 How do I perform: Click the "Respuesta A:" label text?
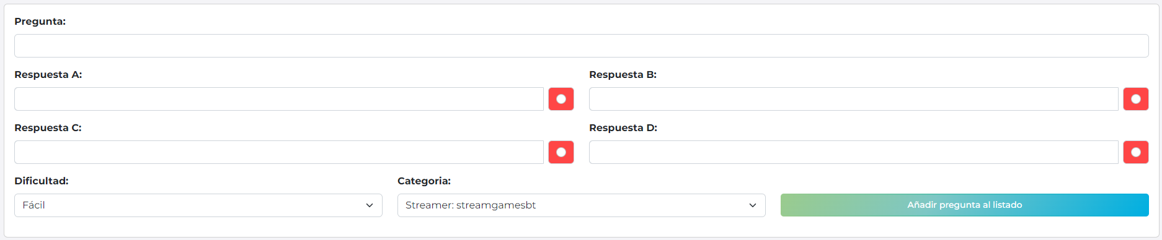[48, 75]
